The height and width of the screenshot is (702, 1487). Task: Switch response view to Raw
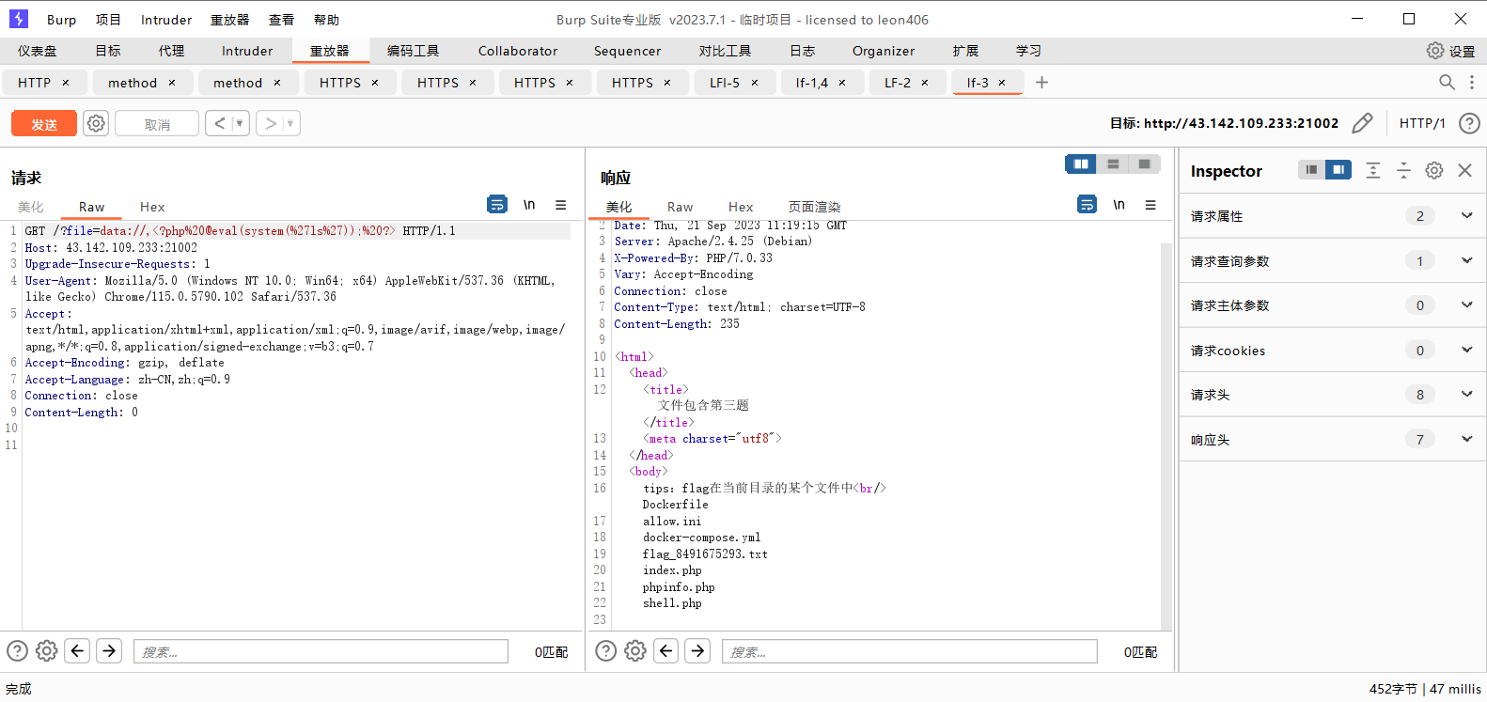(x=680, y=207)
